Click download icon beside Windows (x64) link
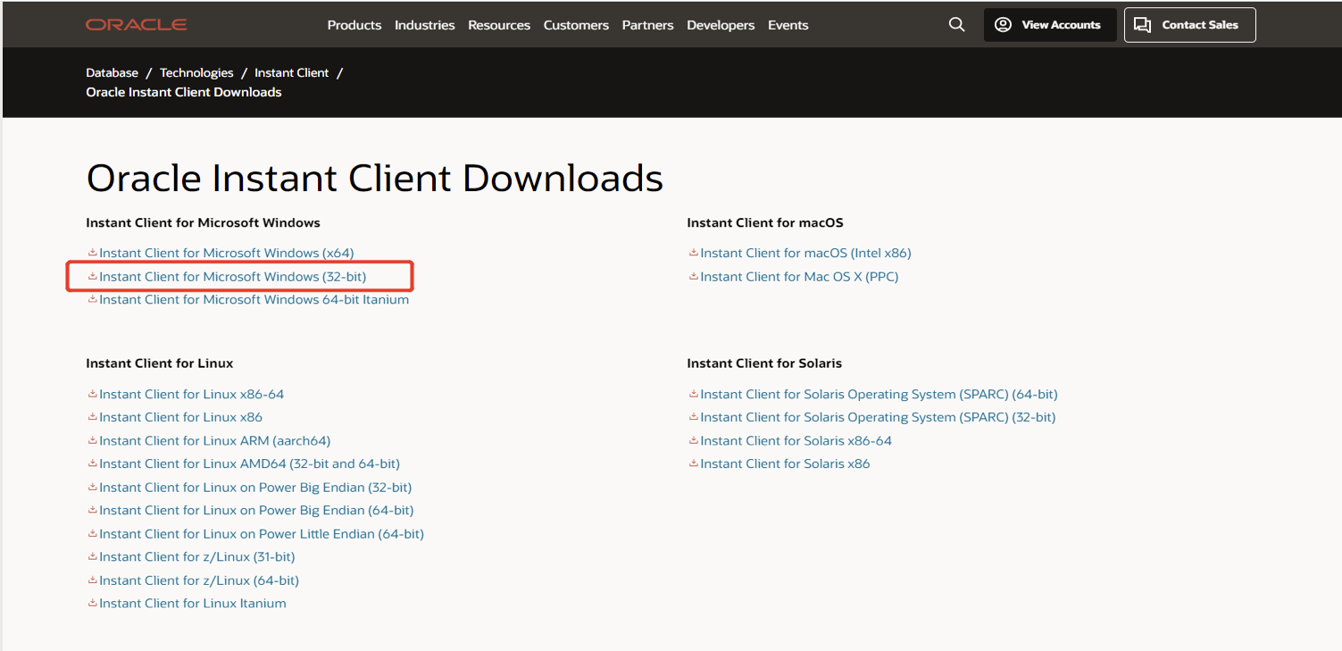Viewport: 1342px width, 651px height. pos(92,253)
